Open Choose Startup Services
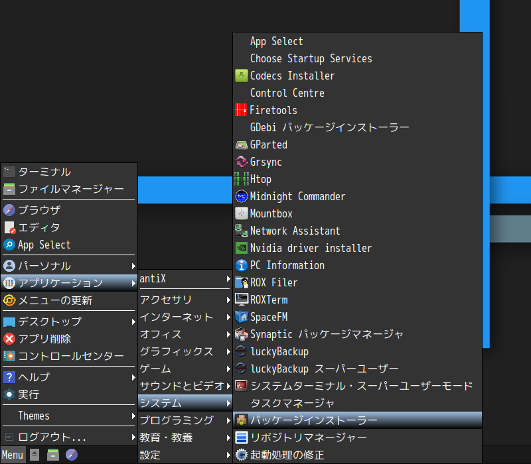Screen dimensions: 531x464 357,58
